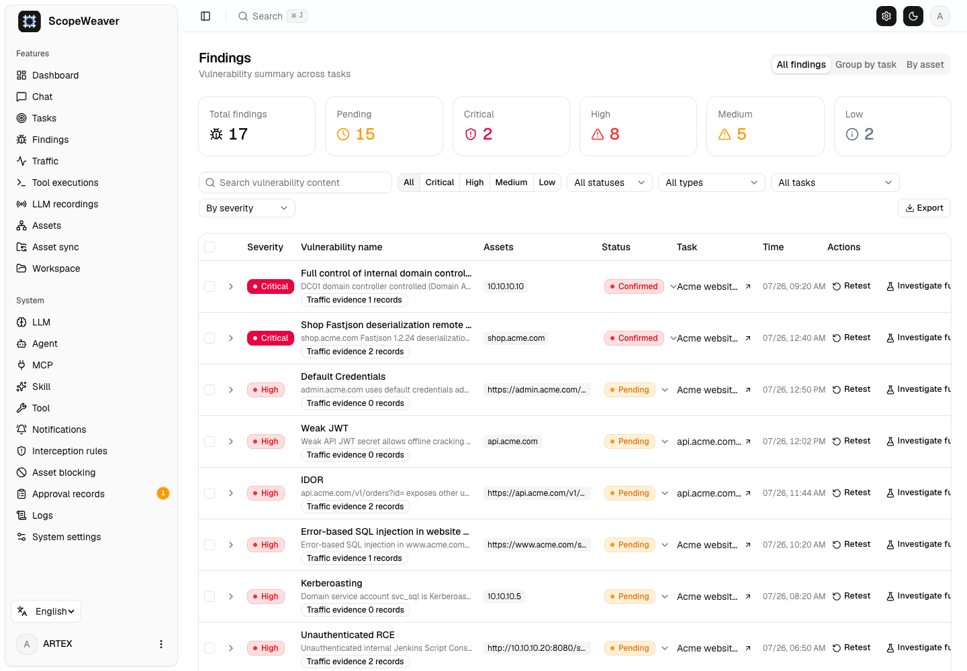The height and width of the screenshot is (671, 967).
Task: Open Asset blocking page
Action: click(x=91, y=472)
